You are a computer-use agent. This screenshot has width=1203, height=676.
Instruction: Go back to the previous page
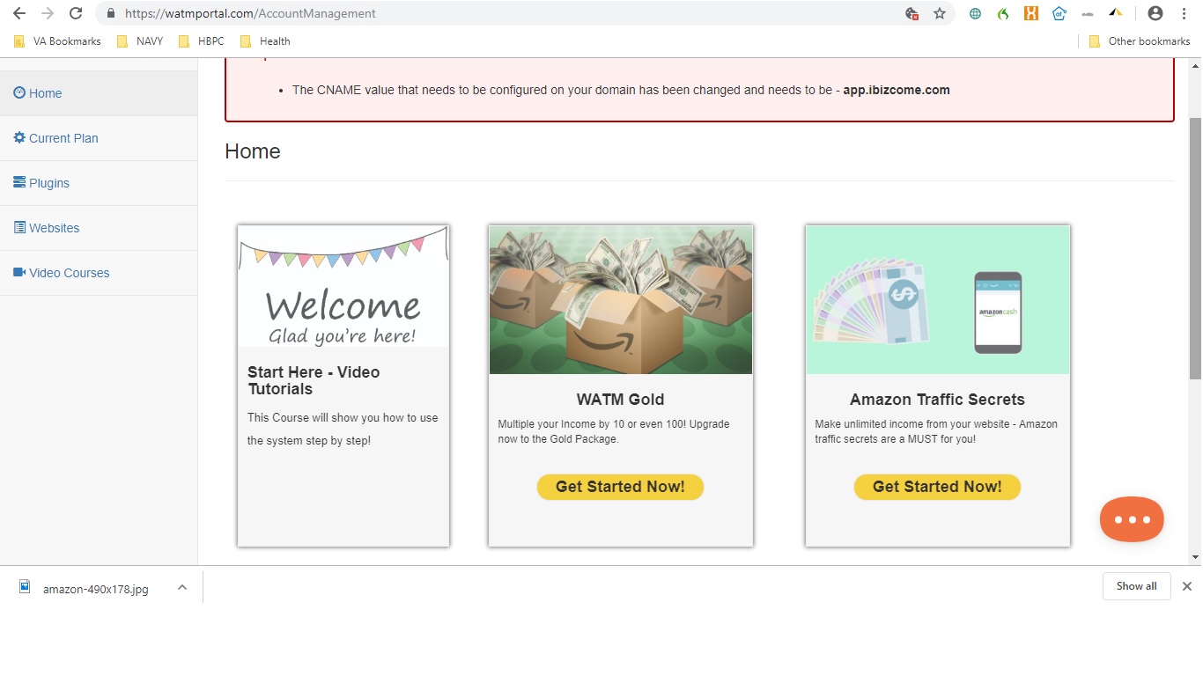(x=19, y=13)
